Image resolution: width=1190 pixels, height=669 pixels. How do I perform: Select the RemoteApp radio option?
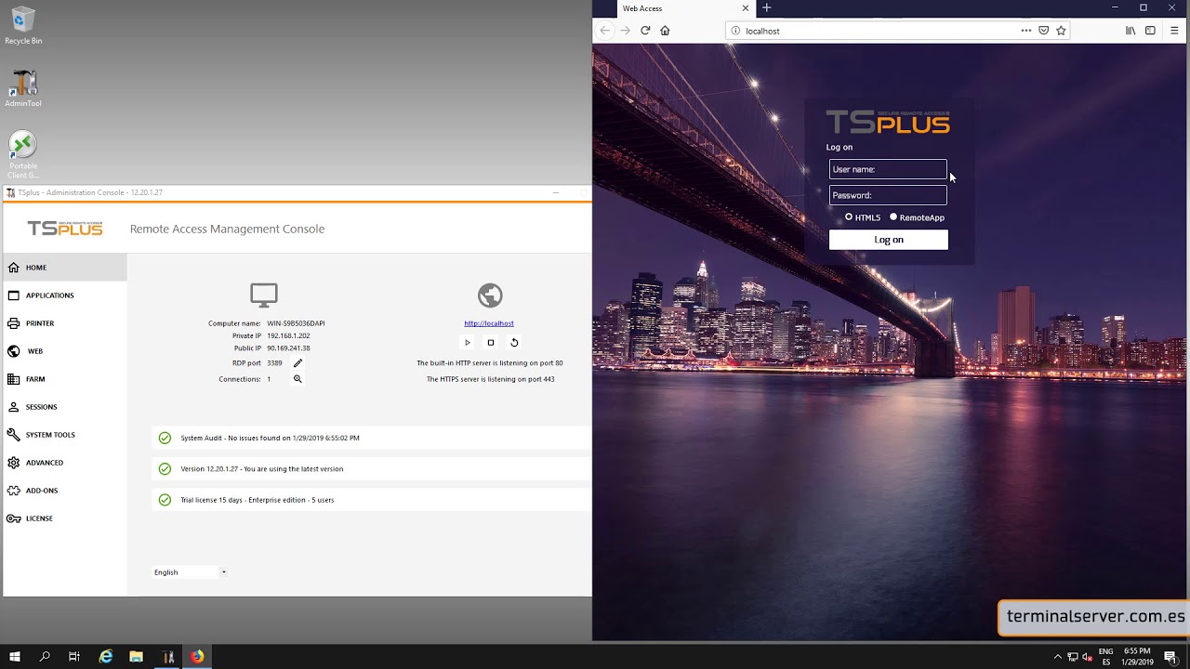[893, 217]
